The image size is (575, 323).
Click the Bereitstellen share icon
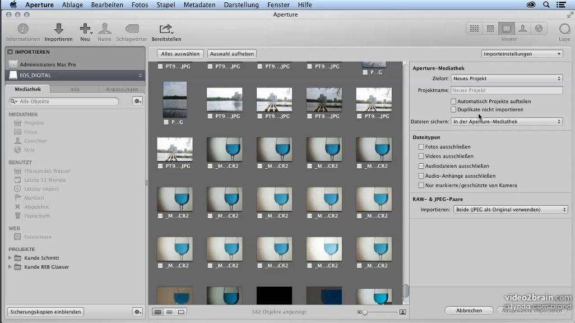(x=166, y=29)
